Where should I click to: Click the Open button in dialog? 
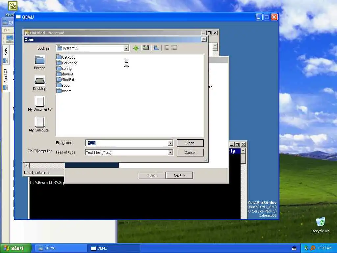pyautogui.click(x=190, y=143)
